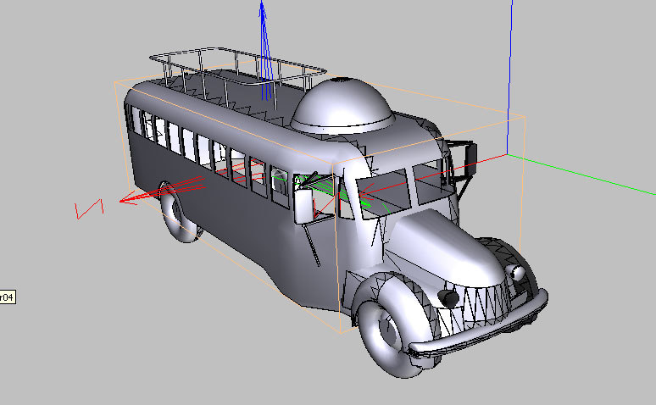Image resolution: width=656 pixels, height=405 pixels.
Task: Click the r04 tooltip label
Action: [7, 297]
